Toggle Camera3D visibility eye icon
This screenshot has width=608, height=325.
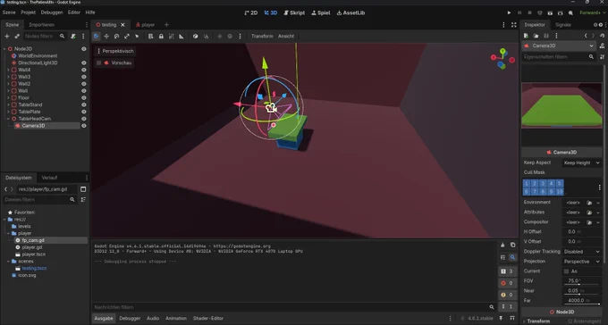(x=83, y=126)
